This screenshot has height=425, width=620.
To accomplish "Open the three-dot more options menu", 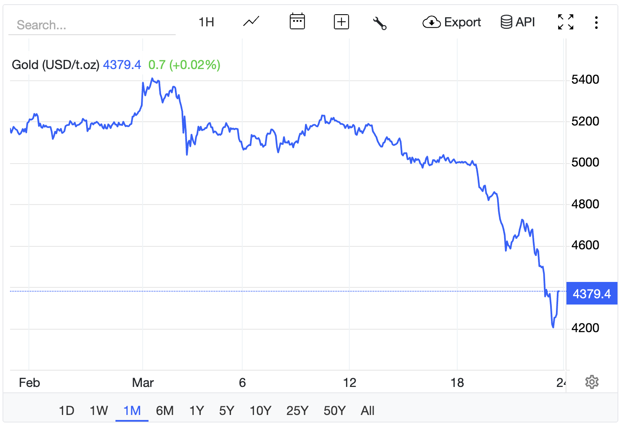I will (596, 22).
